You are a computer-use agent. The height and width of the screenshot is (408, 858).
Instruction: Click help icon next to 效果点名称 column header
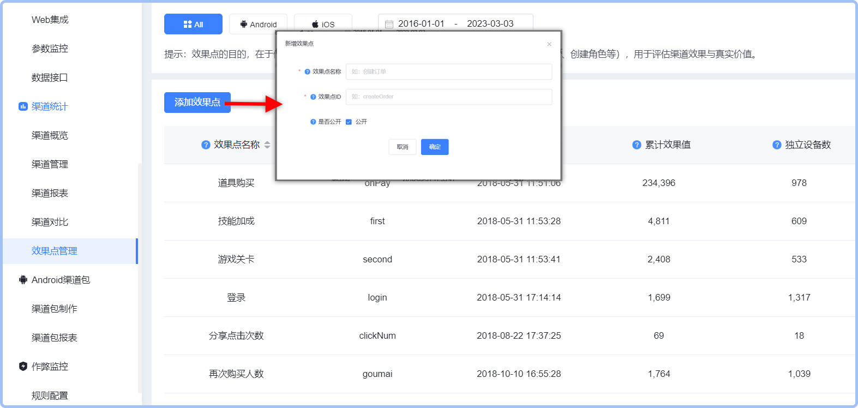click(x=206, y=145)
